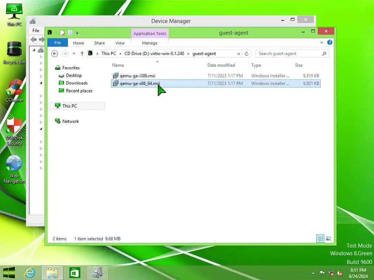Open the recent locations dropdown arrow
374x280 pixels.
point(74,54)
